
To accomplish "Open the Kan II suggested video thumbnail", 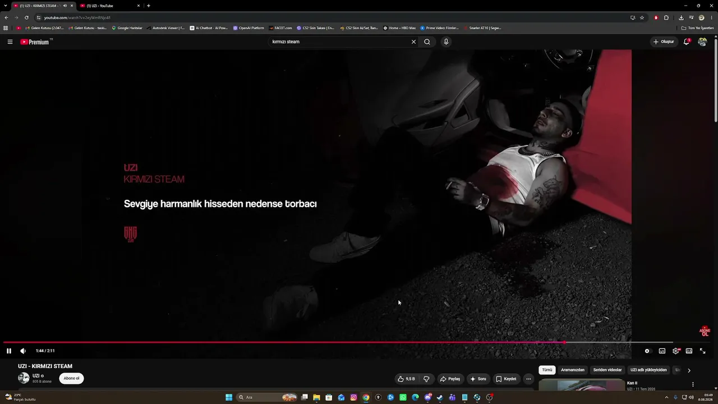I will (x=581, y=385).
